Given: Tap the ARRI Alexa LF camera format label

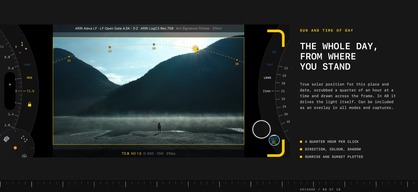Looking at the screenshot, I should (107, 28).
